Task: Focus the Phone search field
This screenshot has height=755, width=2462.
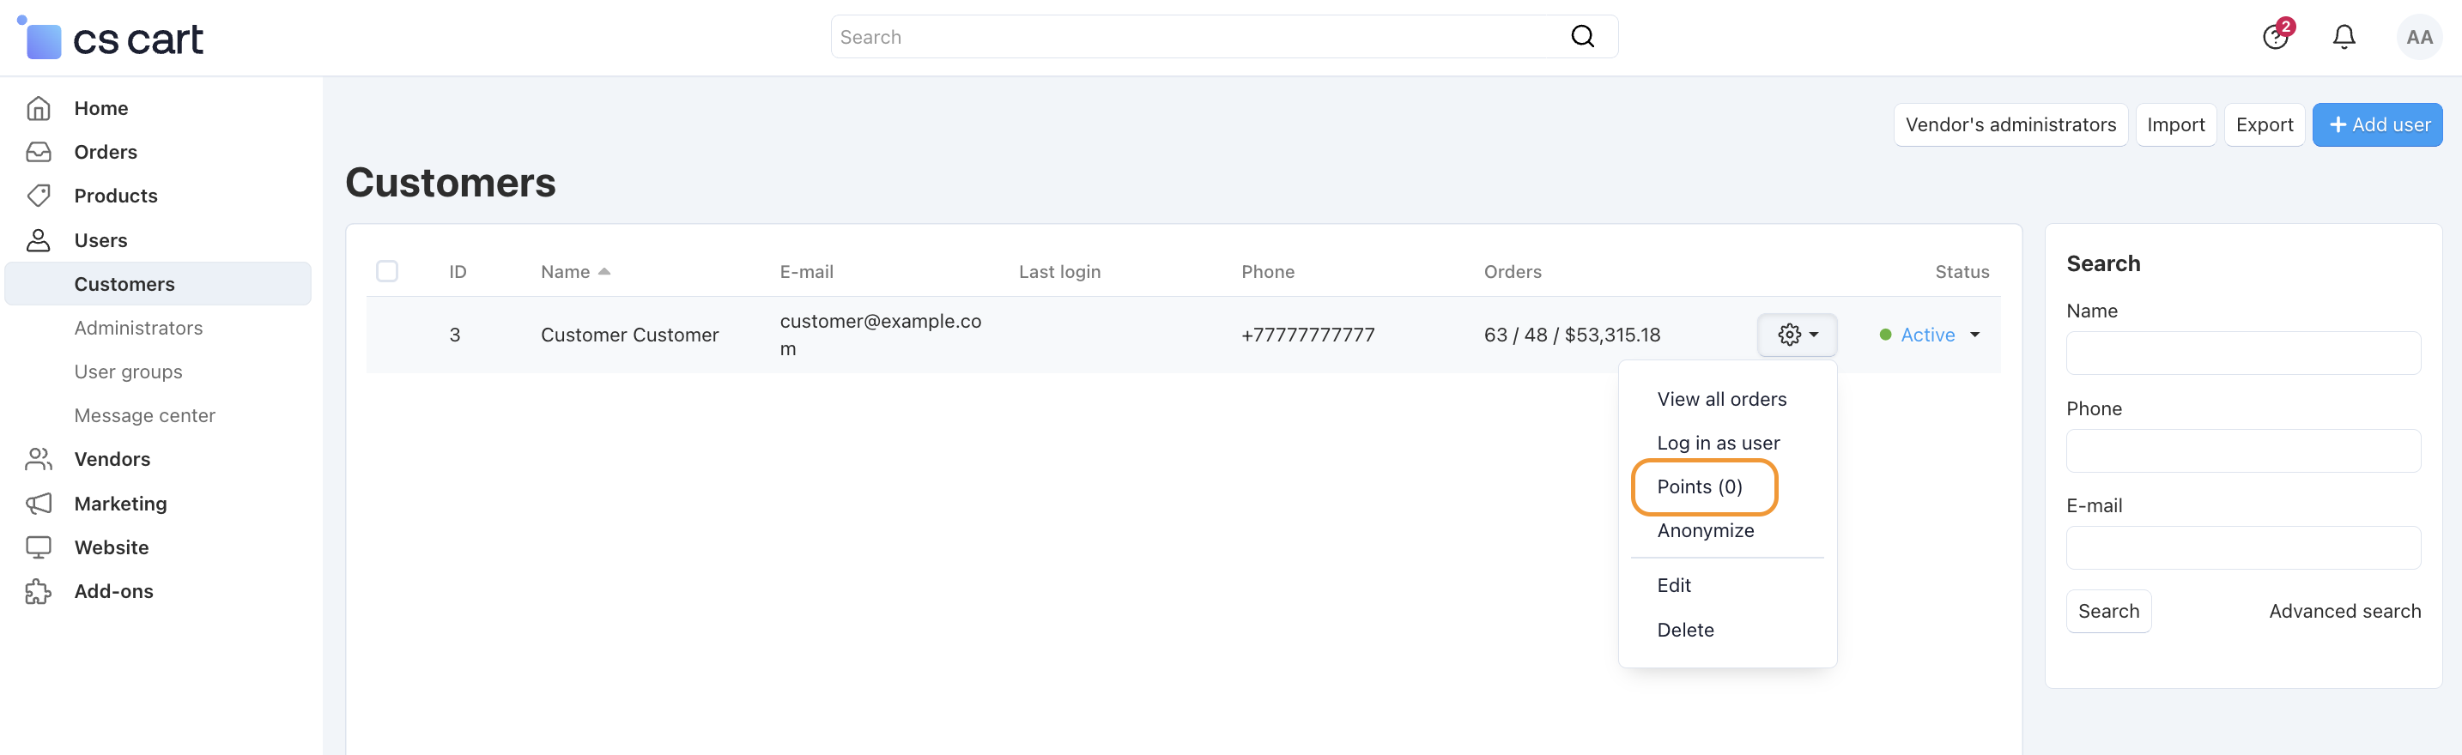Action: point(2242,451)
